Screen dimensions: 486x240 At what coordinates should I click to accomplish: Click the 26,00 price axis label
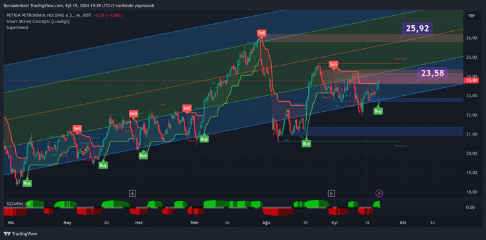pyautogui.click(x=471, y=38)
